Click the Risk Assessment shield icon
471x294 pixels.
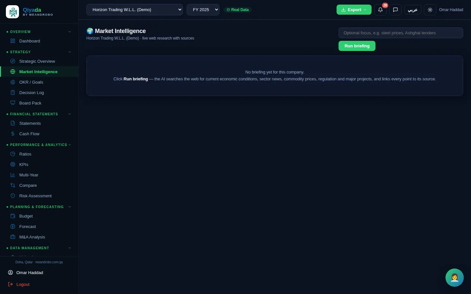(13, 196)
